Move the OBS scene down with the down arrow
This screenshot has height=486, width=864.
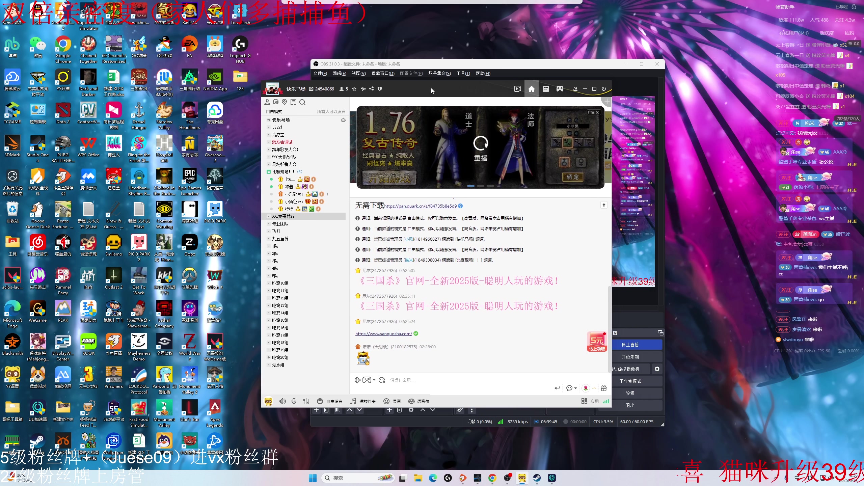click(359, 410)
